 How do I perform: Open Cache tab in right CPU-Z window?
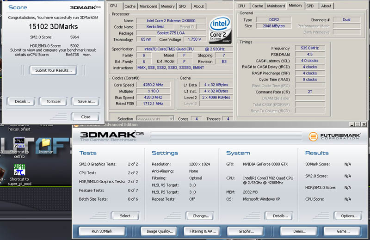pyautogui.click(x=258, y=6)
